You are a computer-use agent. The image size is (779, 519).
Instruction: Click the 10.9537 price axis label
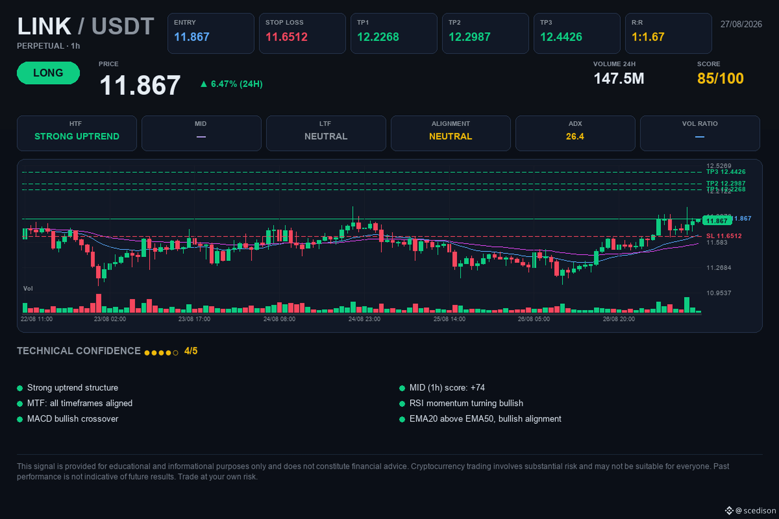pos(719,293)
